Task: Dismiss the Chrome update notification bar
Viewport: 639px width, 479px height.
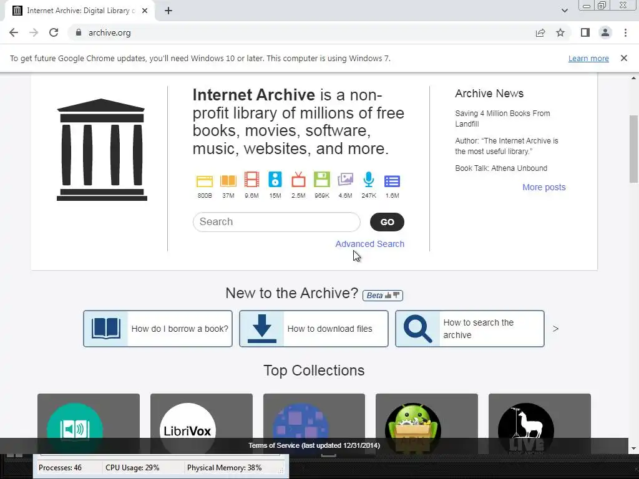Action: click(624, 58)
